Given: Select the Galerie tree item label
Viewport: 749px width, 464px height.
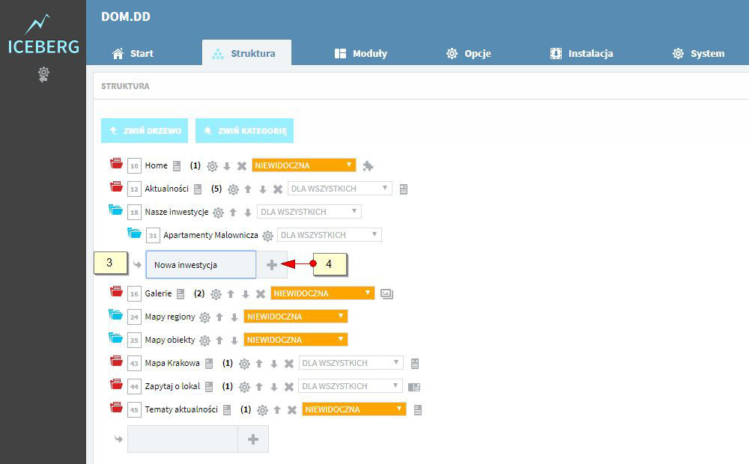Looking at the screenshot, I should (158, 293).
